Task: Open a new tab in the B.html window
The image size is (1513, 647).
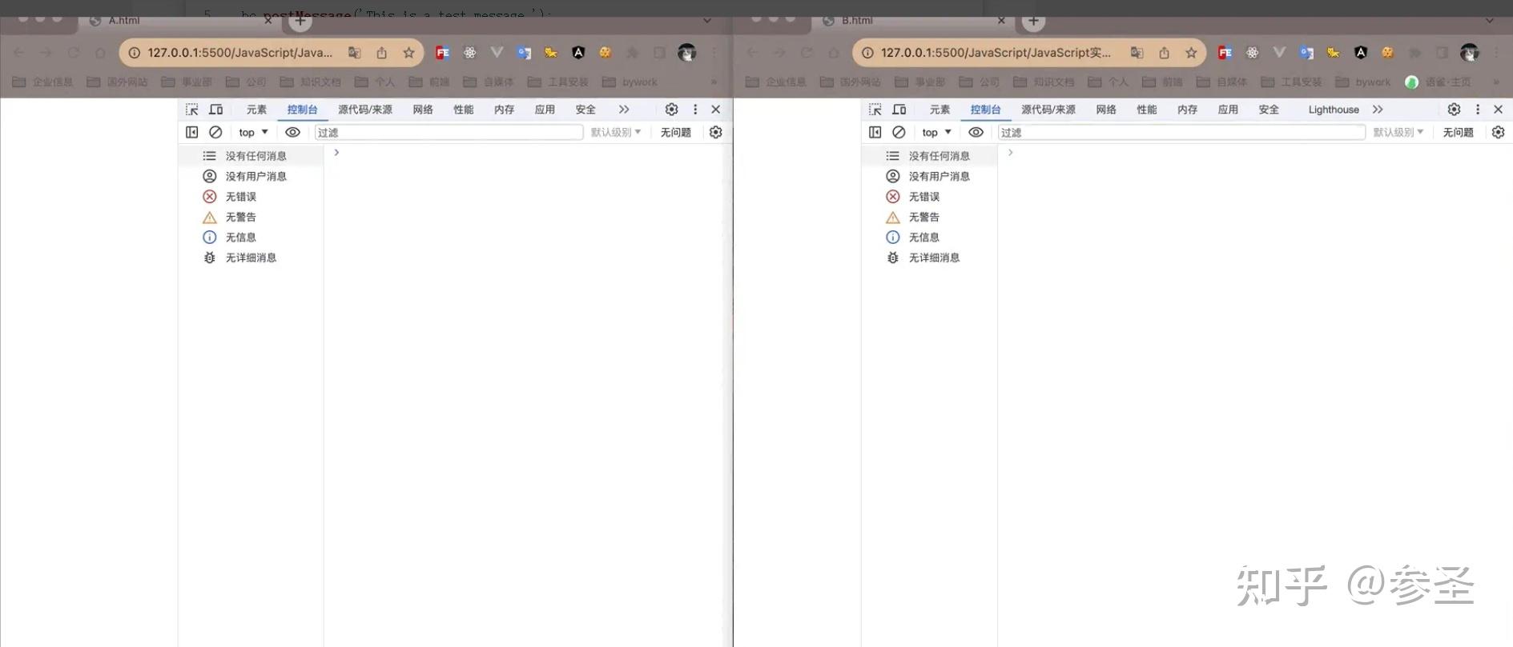Action: pos(1034,21)
